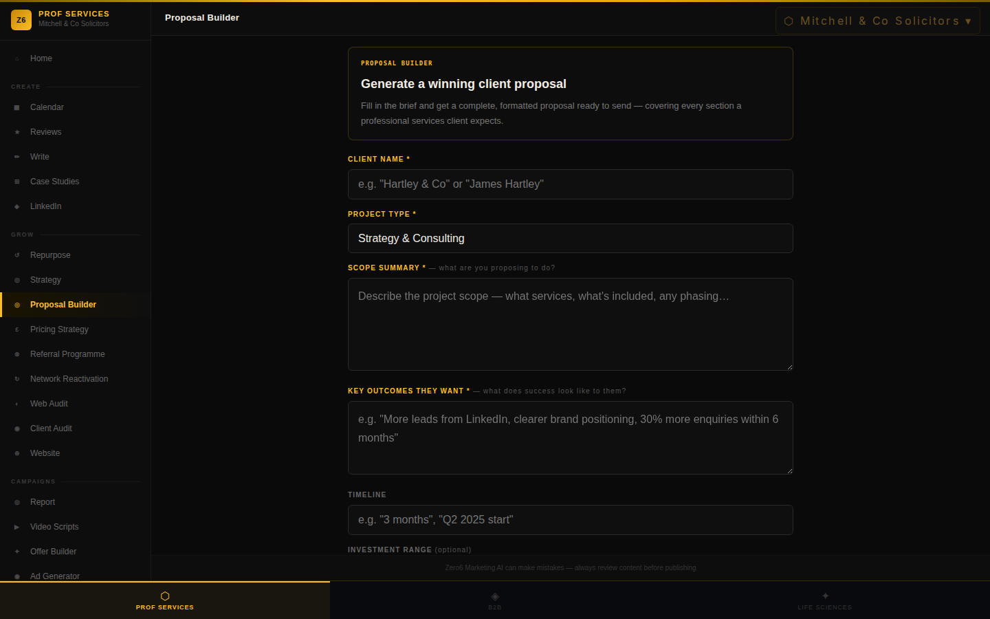Open the LinkedIn sidebar item
Image resolution: width=990 pixels, height=619 pixels.
pos(76,206)
